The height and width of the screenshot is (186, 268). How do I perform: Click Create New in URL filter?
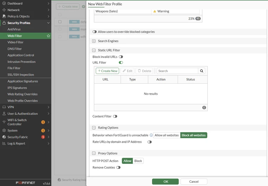[x=107, y=71]
